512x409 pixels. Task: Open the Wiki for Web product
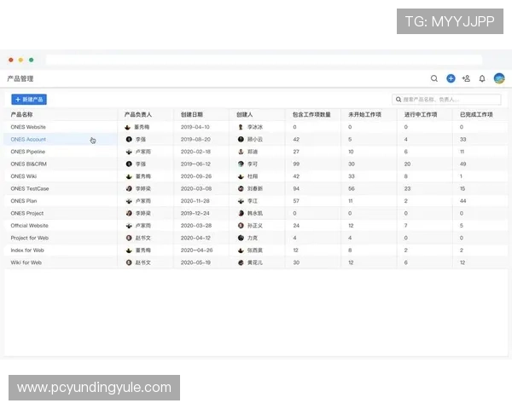[26, 262]
